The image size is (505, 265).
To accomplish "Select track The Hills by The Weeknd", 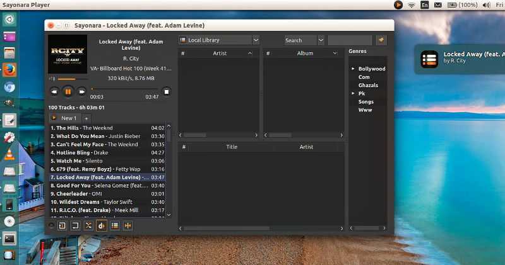I will click(x=107, y=128).
